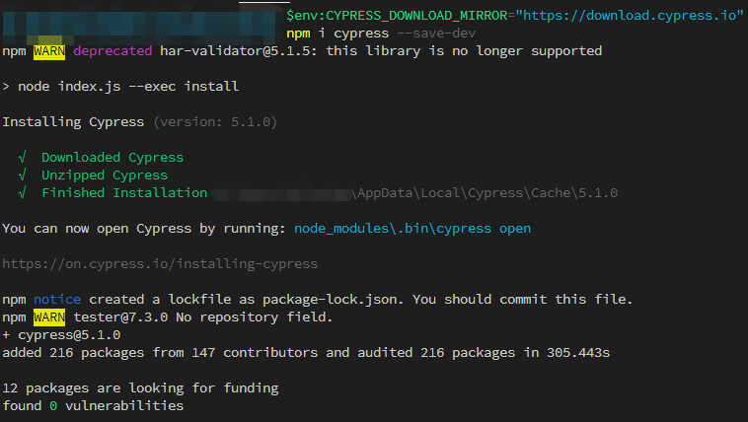Click the '305.443s' duration value
This screenshot has width=748, height=422.
[x=578, y=353]
